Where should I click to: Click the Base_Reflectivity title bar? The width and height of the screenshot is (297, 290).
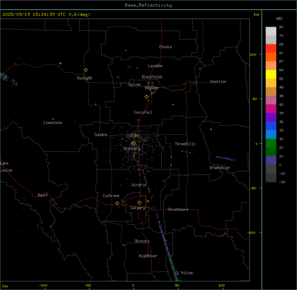[148, 5]
